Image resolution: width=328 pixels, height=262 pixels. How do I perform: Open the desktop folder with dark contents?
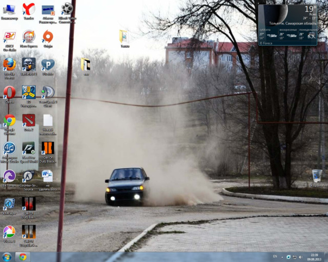point(86,66)
